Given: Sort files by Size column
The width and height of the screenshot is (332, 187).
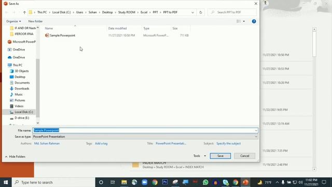Looking at the screenshot, I should [175, 28].
